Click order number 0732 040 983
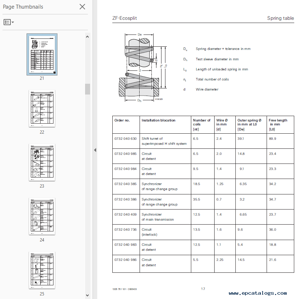Screen dimensions: 305x299 tap(126, 245)
